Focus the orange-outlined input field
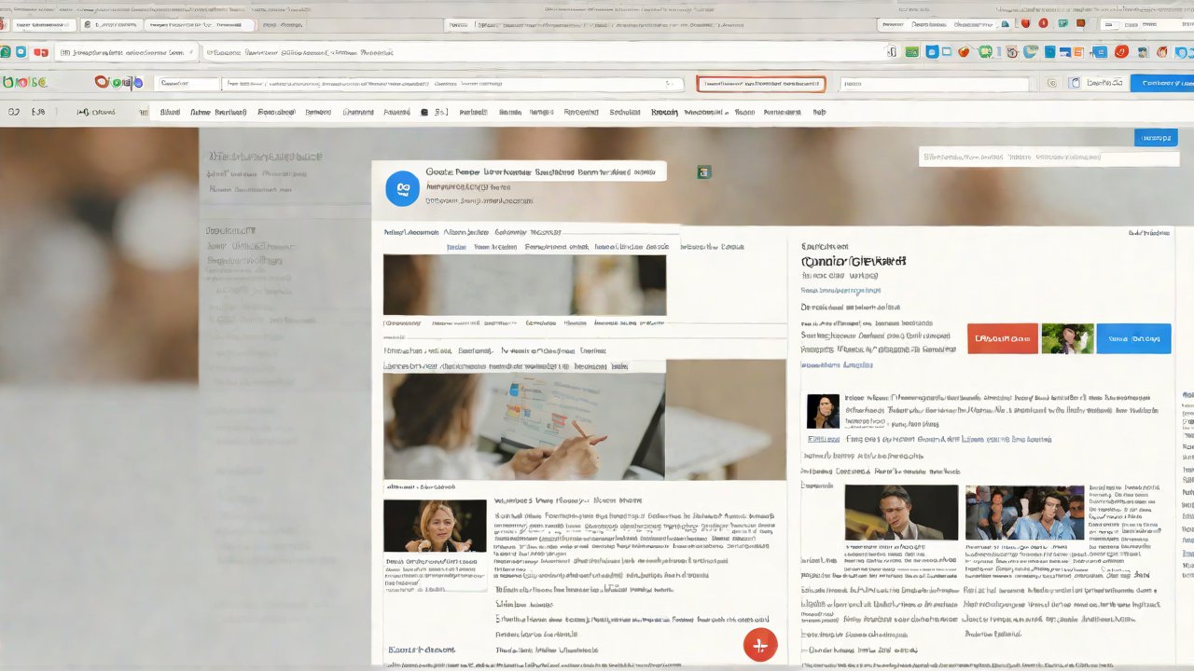 click(x=760, y=84)
